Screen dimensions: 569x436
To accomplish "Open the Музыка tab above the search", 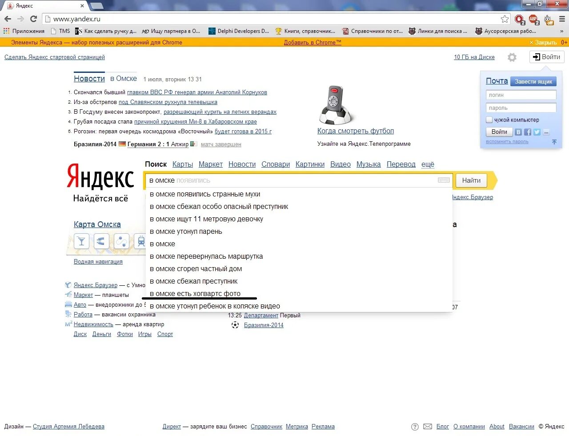I will 369,164.
